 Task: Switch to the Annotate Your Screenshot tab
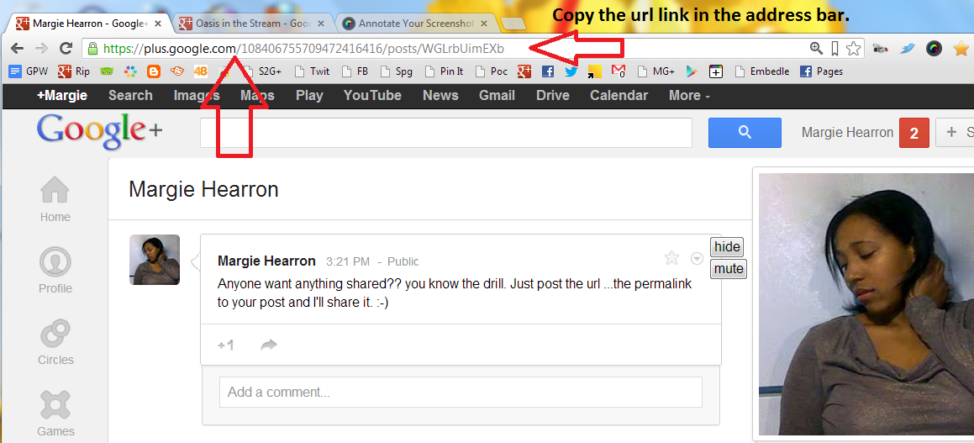tap(417, 24)
